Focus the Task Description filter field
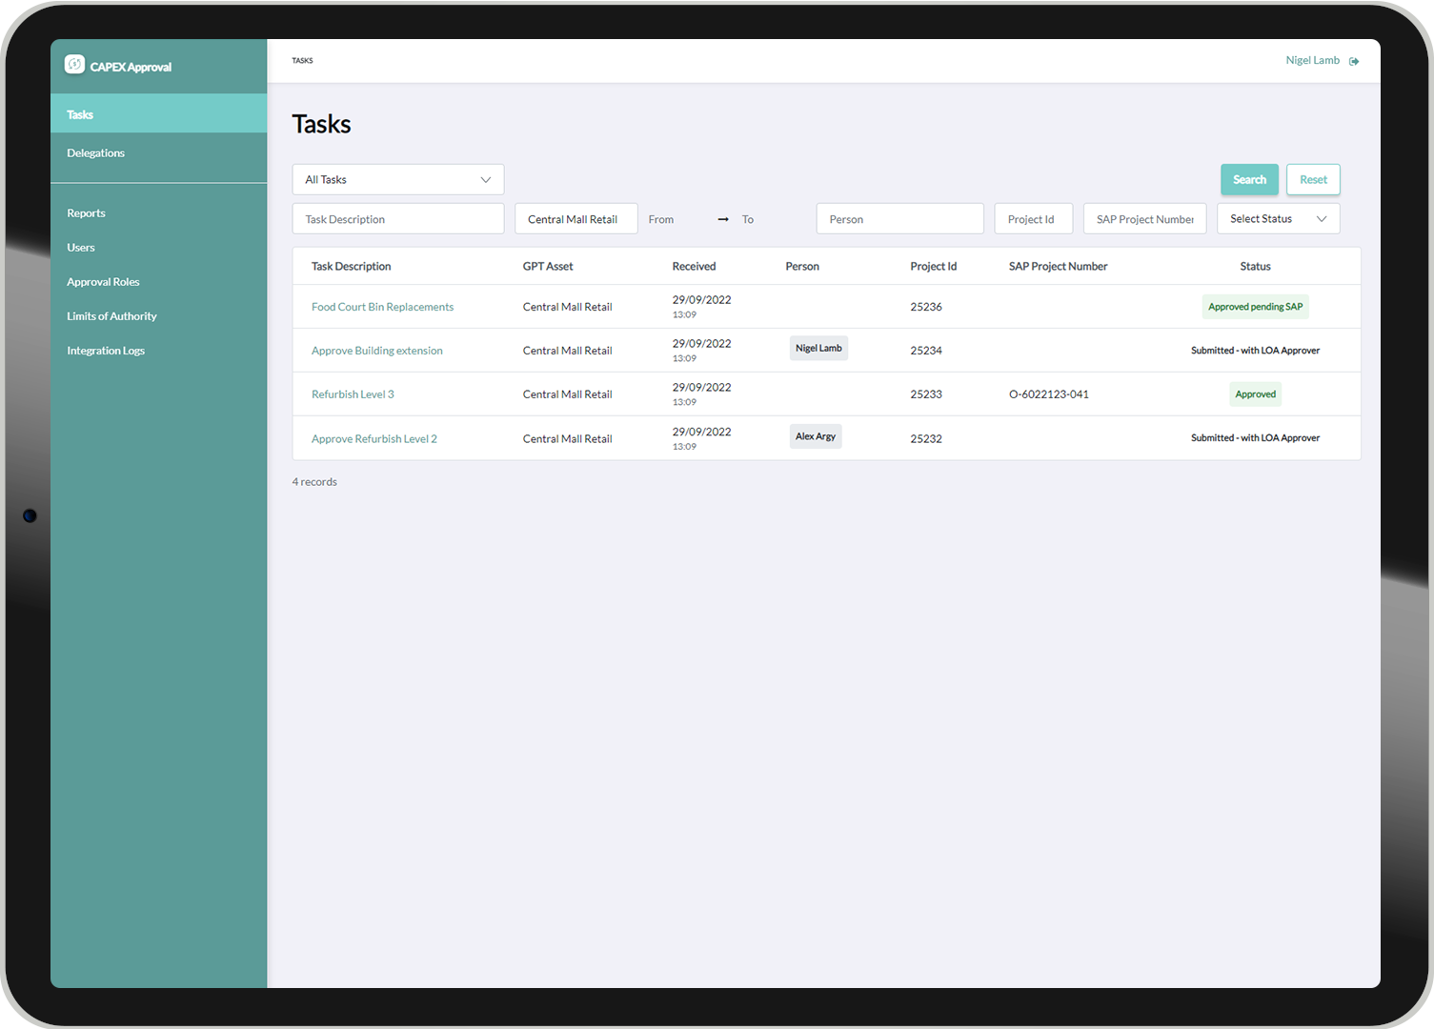This screenshot has width=1434, height=1029. 398,219
